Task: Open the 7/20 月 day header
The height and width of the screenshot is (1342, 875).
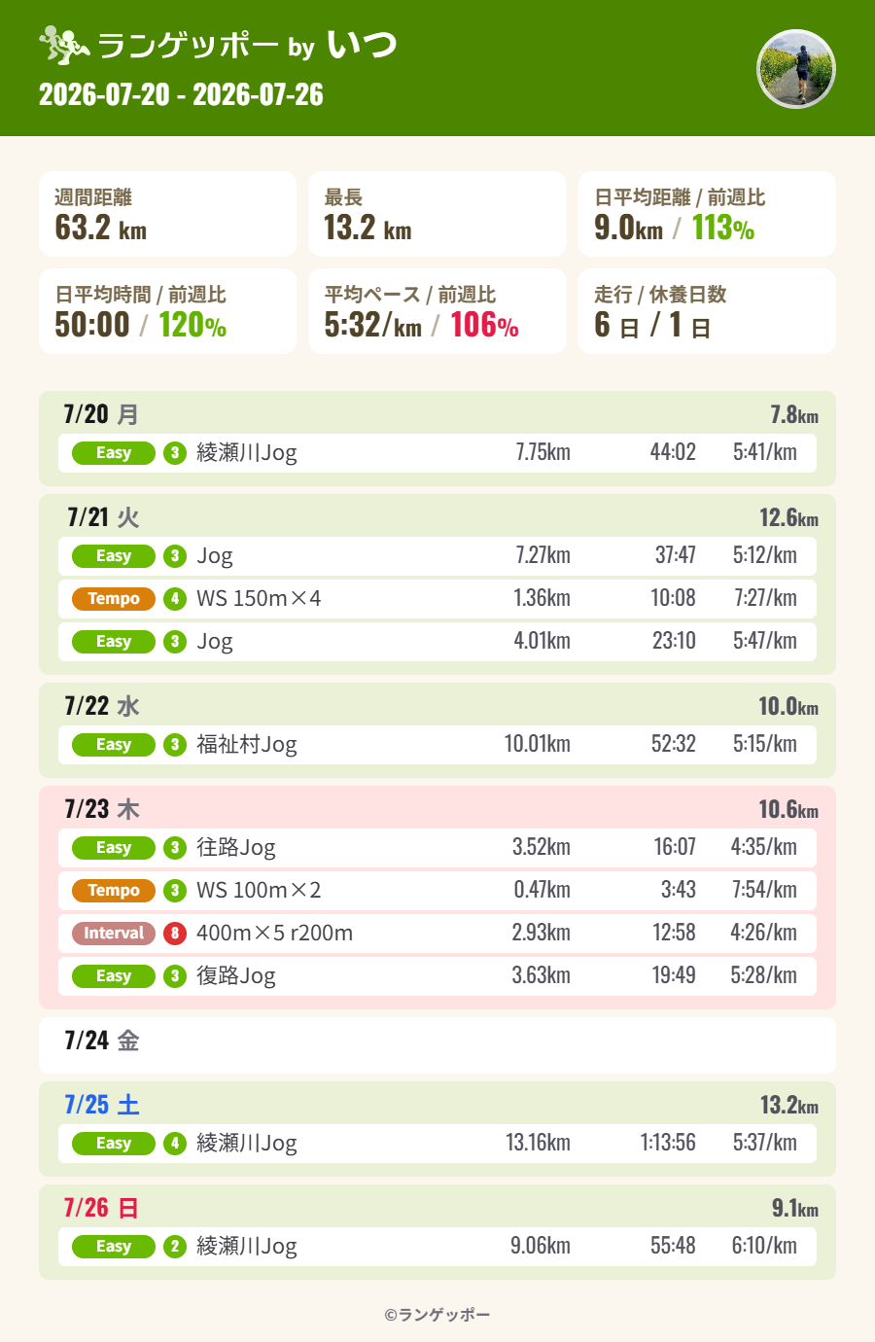Action: (x=101, y=414)
